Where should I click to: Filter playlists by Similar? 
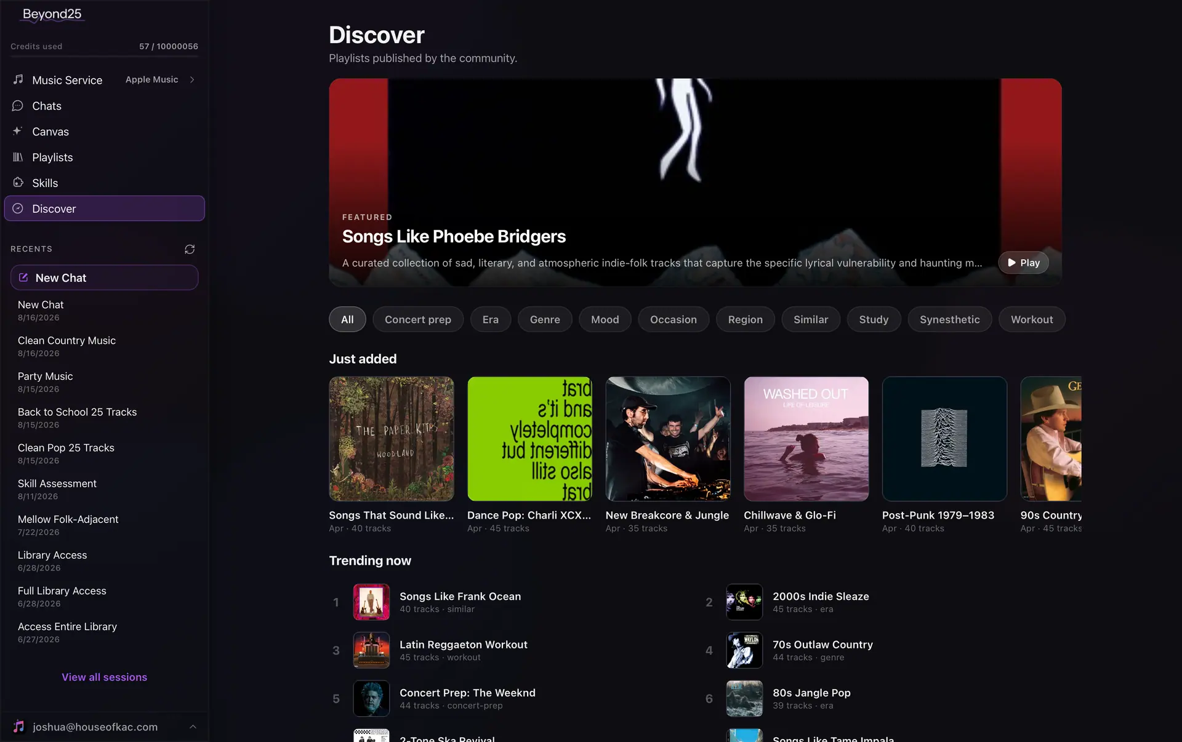811,319
